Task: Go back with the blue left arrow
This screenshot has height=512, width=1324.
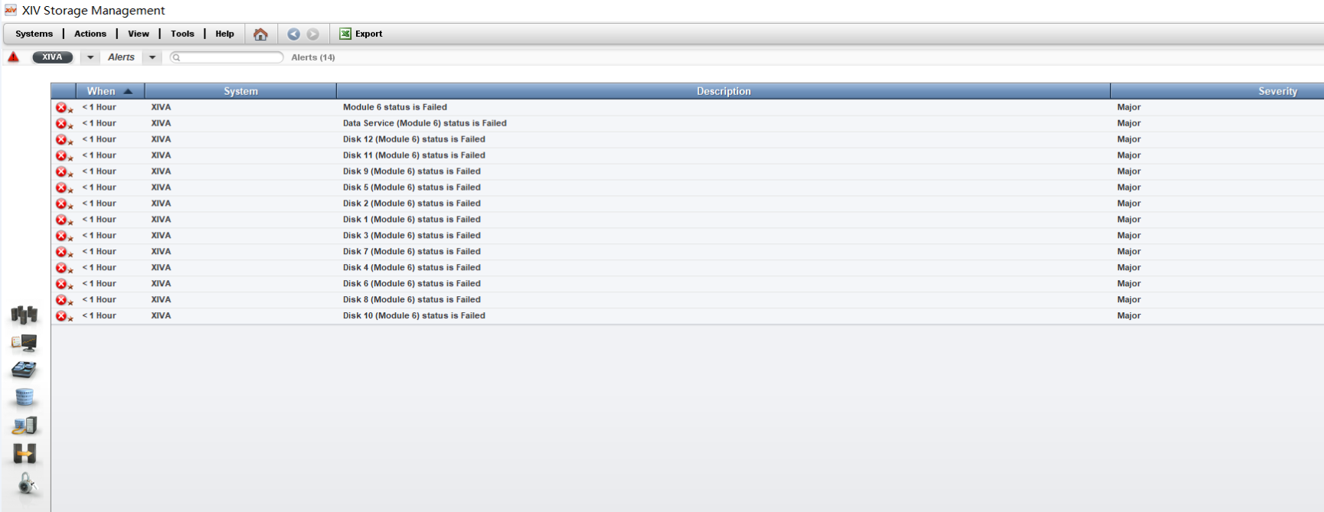Action: [293, 34]
